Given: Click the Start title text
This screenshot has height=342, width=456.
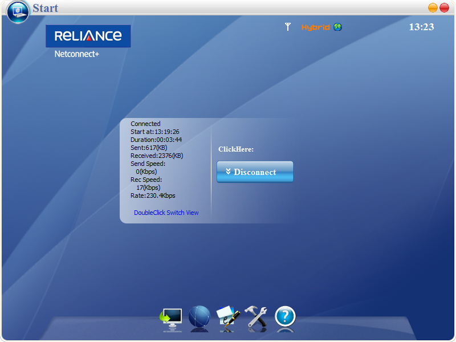Looking at the screenshot, I should click(45, 9).
